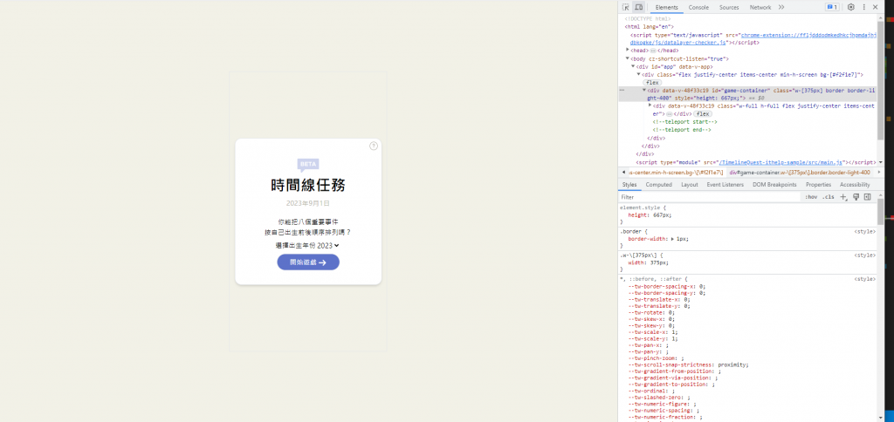Select the html lang="en" node

click(x=650, y=26)
